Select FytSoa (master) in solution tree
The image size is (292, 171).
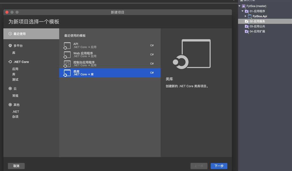click(x=256, y=6)
